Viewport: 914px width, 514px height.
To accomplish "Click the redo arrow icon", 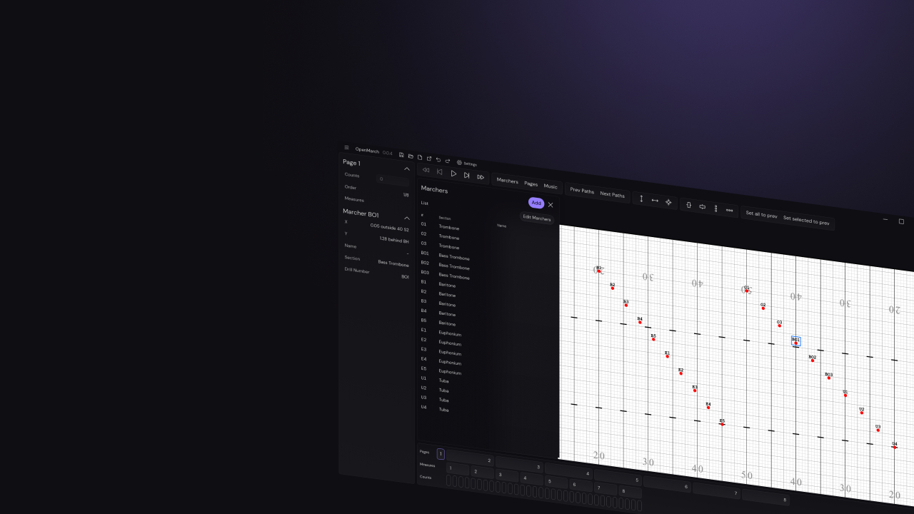I will point(448,161).
